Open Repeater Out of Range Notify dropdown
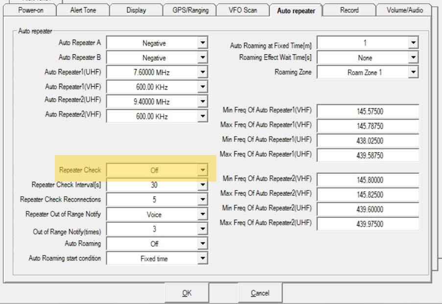 click(203, 214)
